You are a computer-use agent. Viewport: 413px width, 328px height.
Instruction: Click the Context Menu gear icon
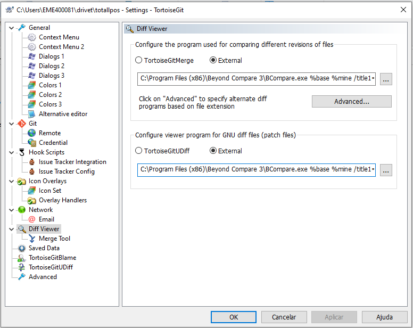pos(31,37)
